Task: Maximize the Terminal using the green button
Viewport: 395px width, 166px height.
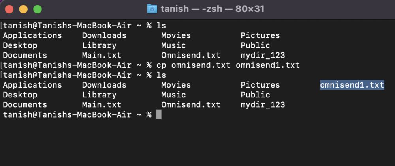Action: [37, 9]
